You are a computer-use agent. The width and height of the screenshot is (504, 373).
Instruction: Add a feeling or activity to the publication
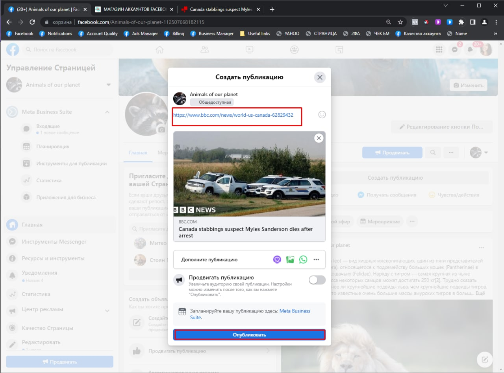click(x=278, y=259)
